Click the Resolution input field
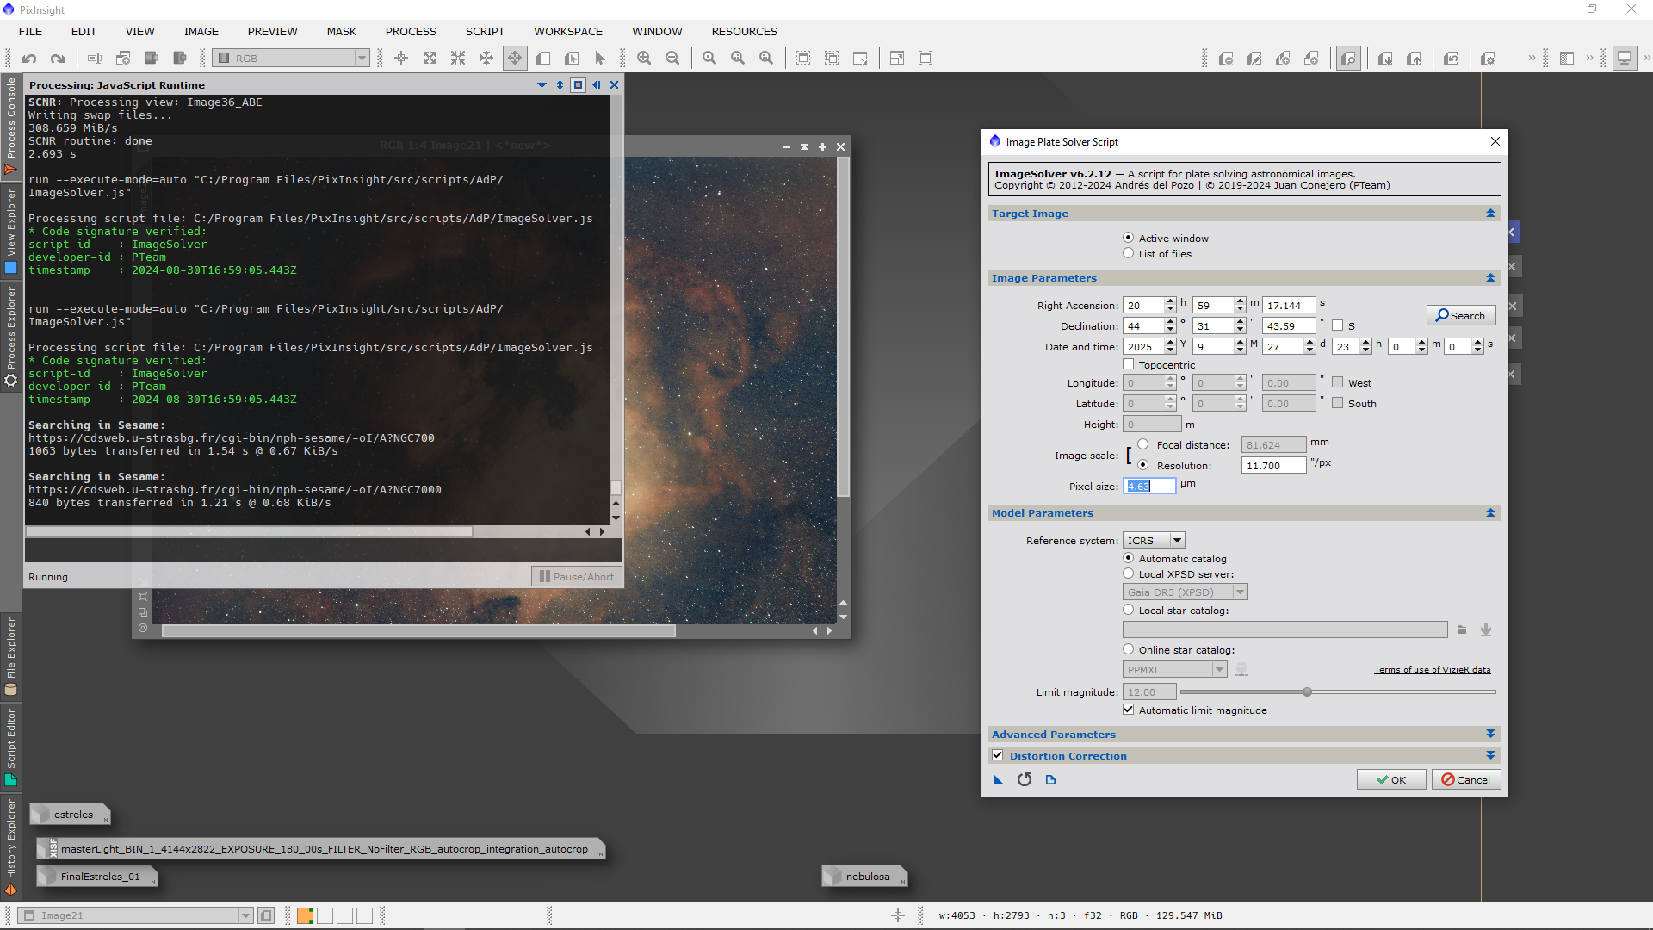Image resolution: width=1653 pixels, height=930 pixels. [x=1273, y=466]
